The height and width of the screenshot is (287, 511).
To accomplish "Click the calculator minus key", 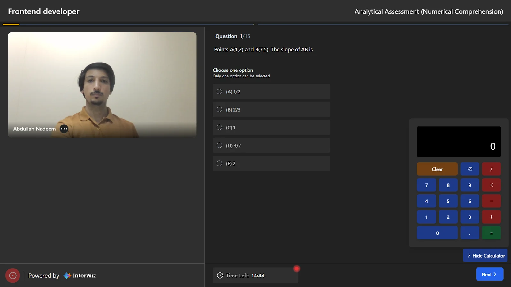I will coord(491,201).
